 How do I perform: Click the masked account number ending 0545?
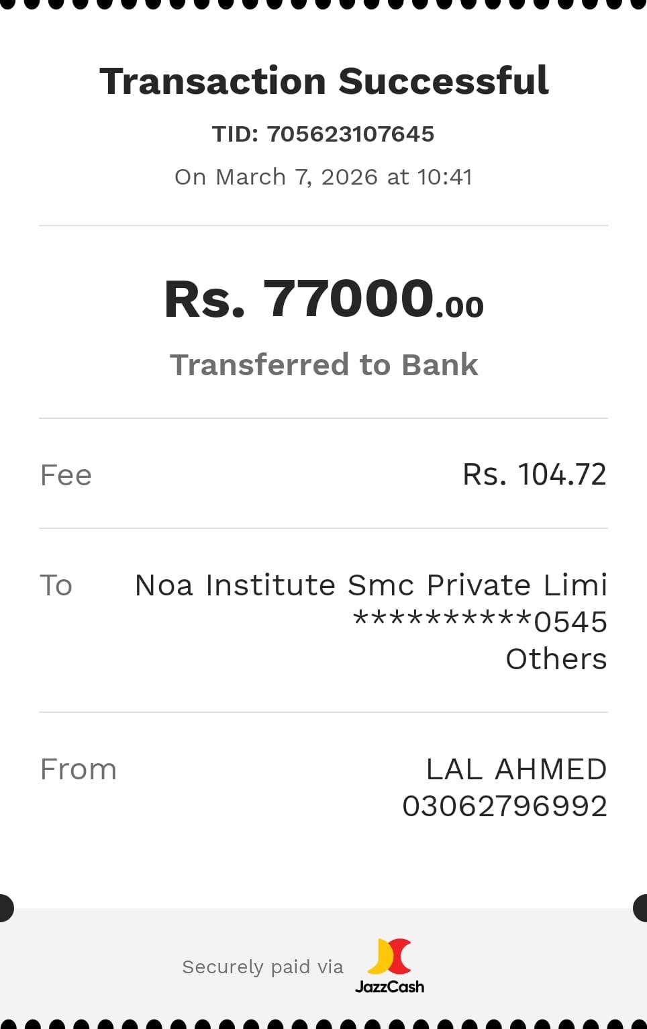click(480, 622)
